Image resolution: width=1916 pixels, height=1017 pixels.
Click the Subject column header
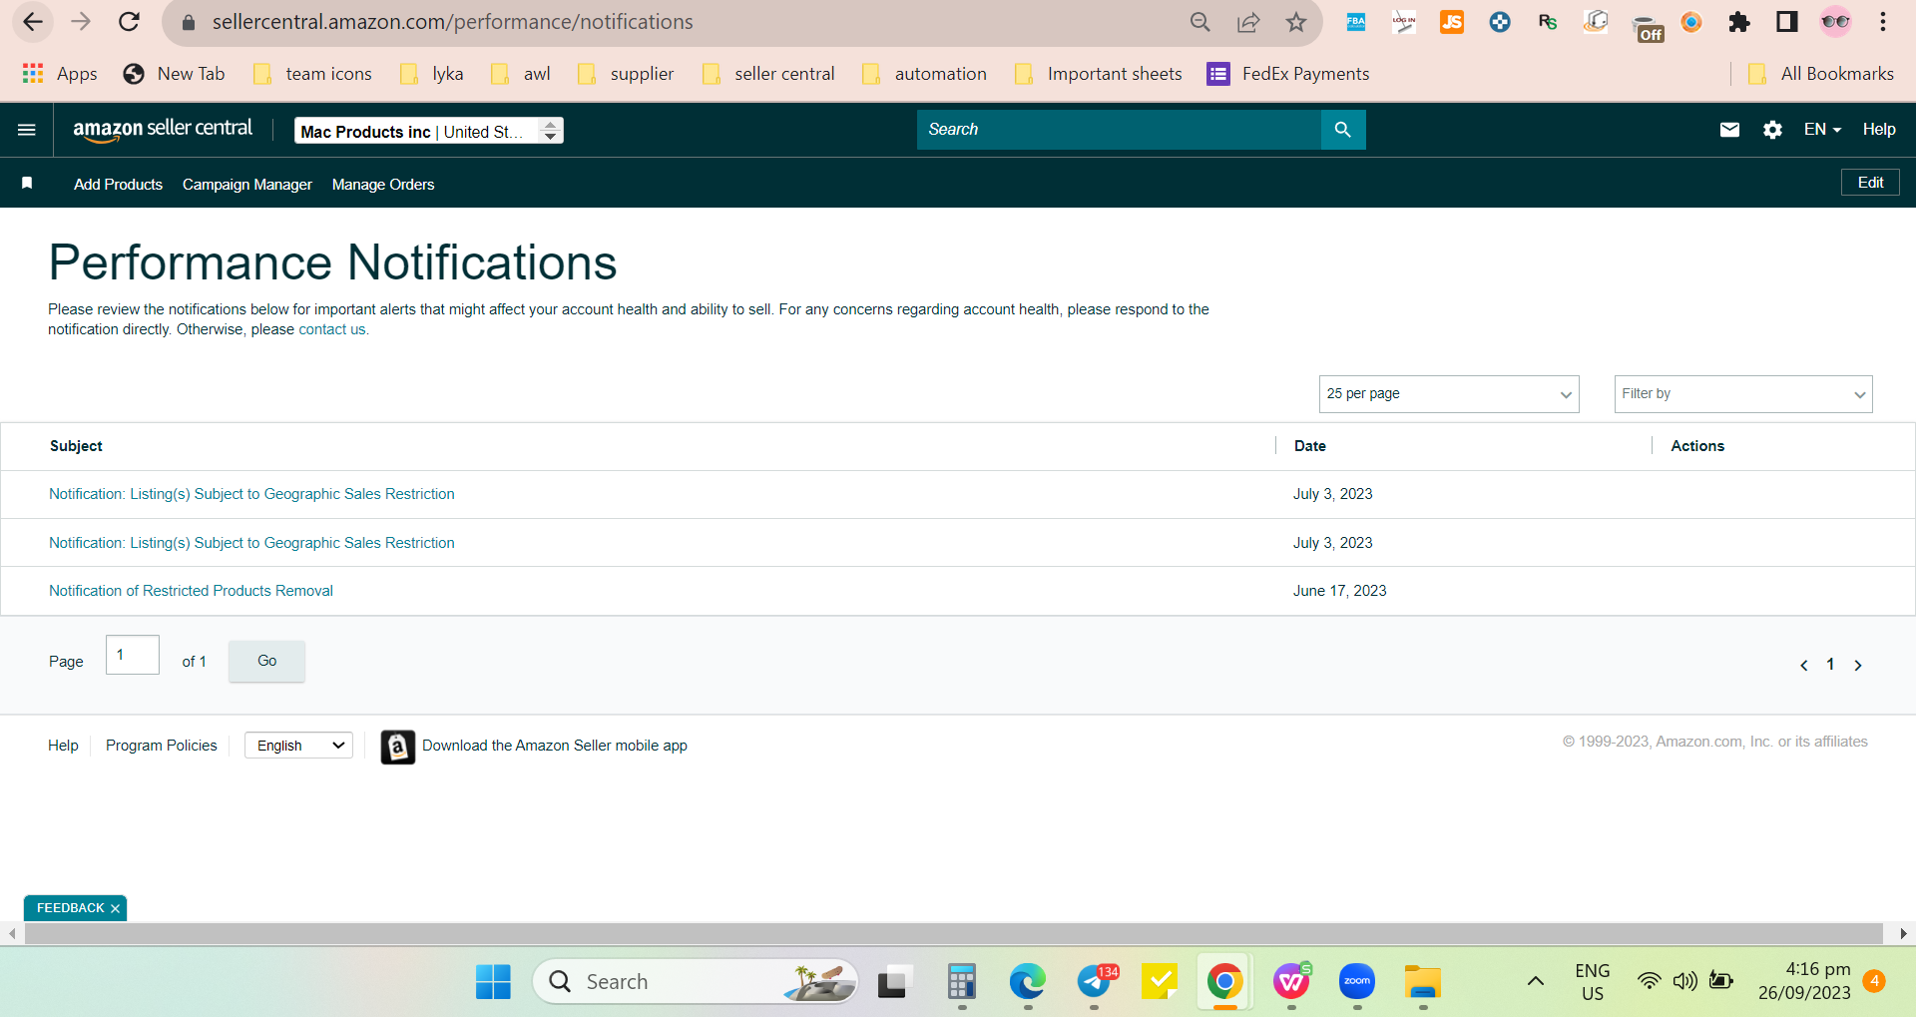coord(76,446)
